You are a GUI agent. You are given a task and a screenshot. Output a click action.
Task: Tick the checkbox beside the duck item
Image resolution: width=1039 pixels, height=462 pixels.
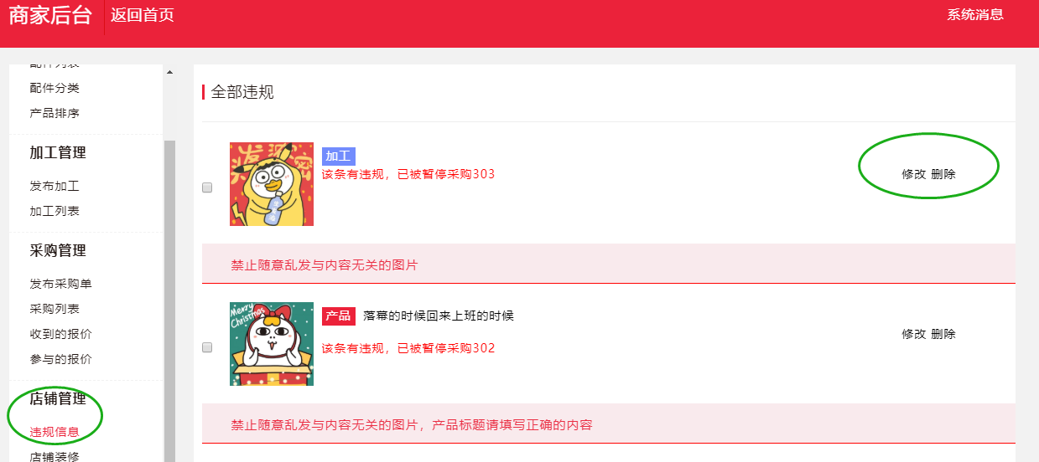pyautogui.click(x=207, y=187)
